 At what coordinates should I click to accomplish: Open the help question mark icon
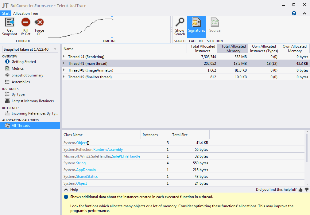[x=294, y=13]
